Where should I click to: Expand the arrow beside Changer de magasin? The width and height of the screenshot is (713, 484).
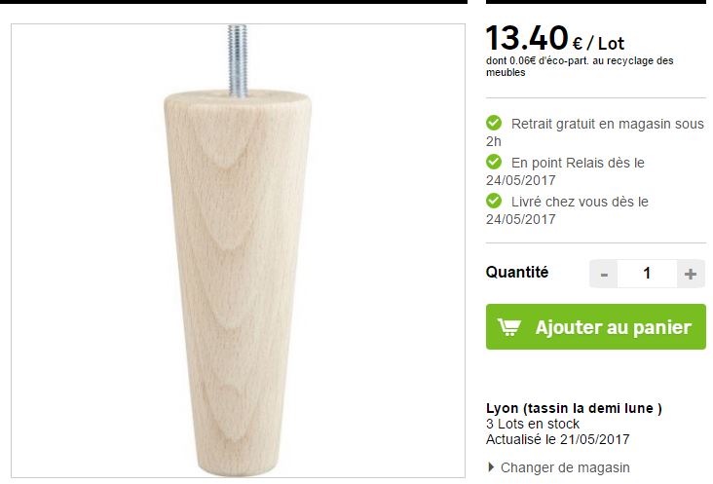(x=491, y=466)
